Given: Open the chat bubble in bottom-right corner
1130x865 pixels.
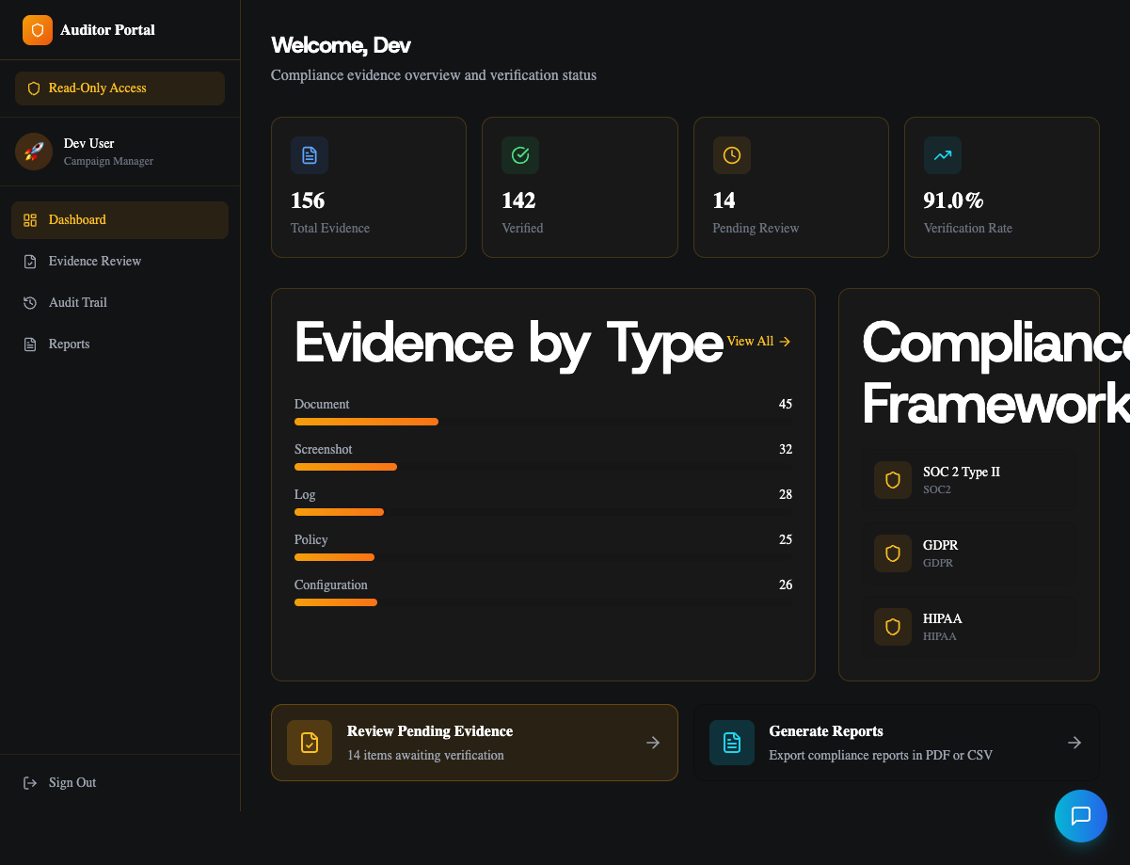Looking at the screenshot, I should 1080,816.
